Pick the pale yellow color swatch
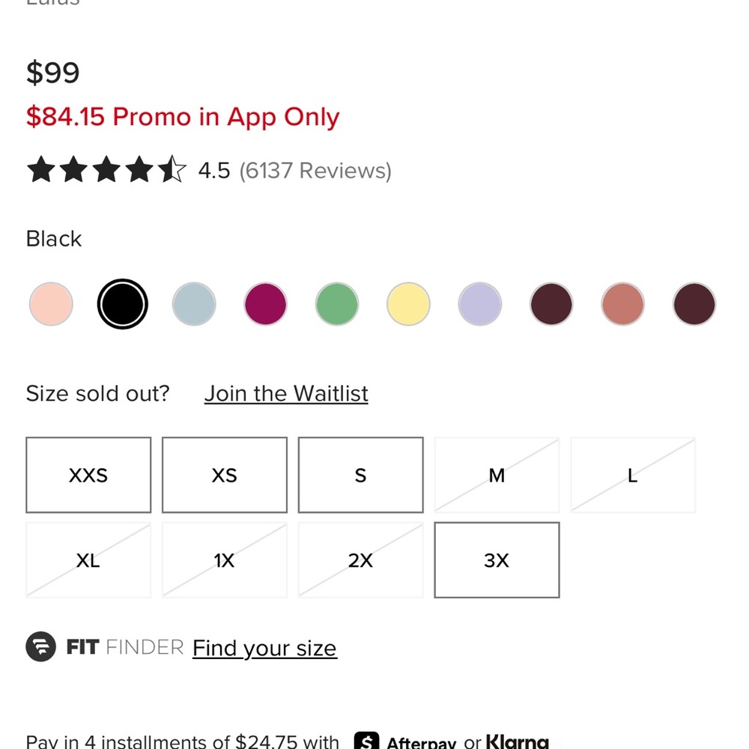The height and width of the screenshot is (749, 749). click(408, 304)
